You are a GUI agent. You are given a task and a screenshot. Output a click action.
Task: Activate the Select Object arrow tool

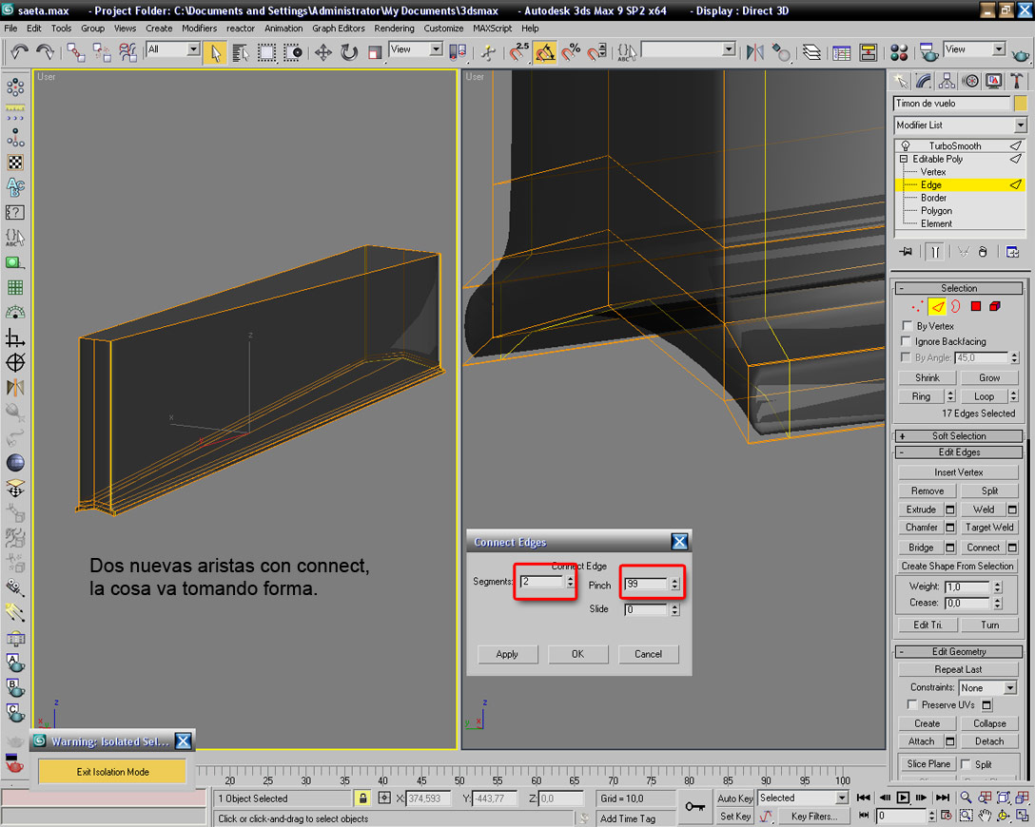215,53
